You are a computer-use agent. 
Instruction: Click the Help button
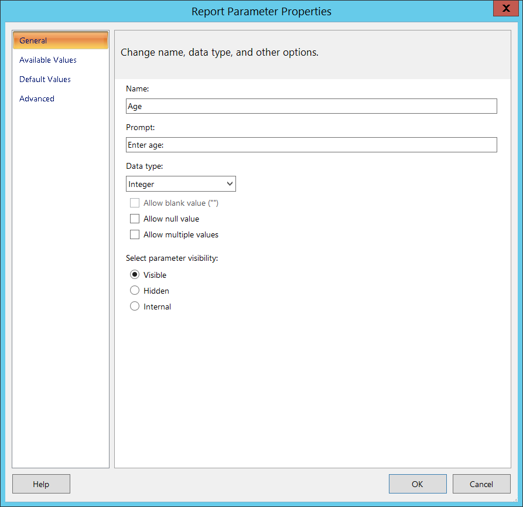click(41, 484)
